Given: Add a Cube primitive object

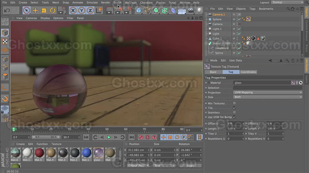Looking at the screenshot, I should pos(139,10).
